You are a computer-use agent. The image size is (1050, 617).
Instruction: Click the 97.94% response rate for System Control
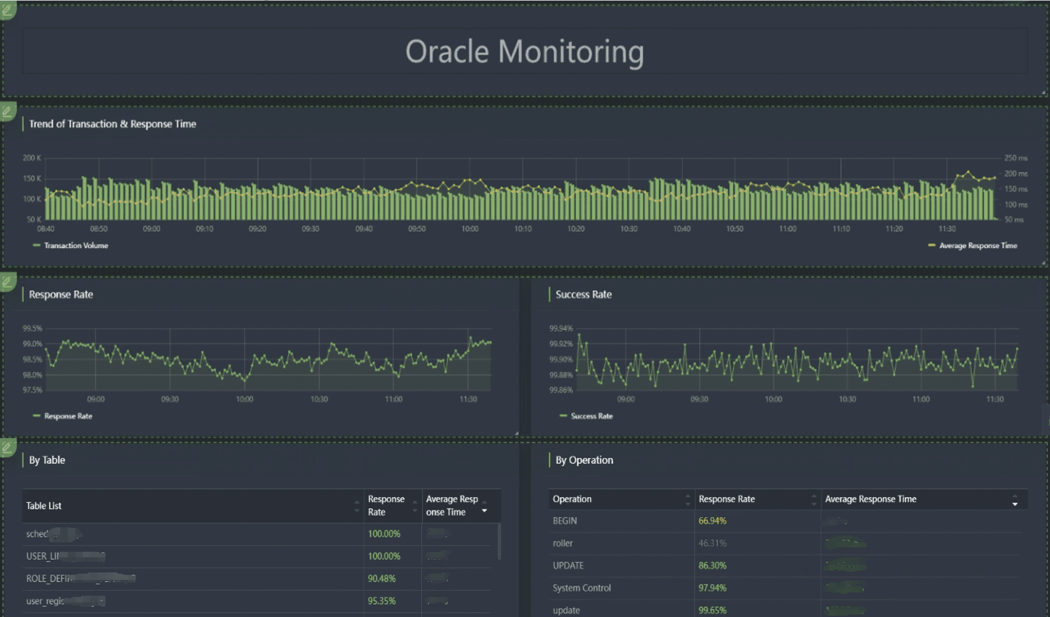point(712,588)
